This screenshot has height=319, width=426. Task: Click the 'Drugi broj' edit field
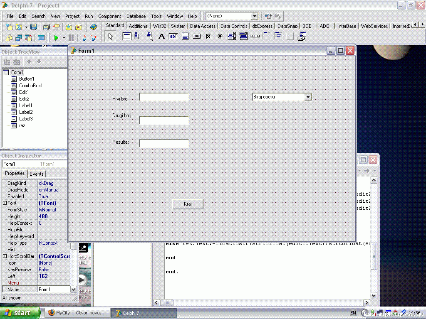click(164, 120)
